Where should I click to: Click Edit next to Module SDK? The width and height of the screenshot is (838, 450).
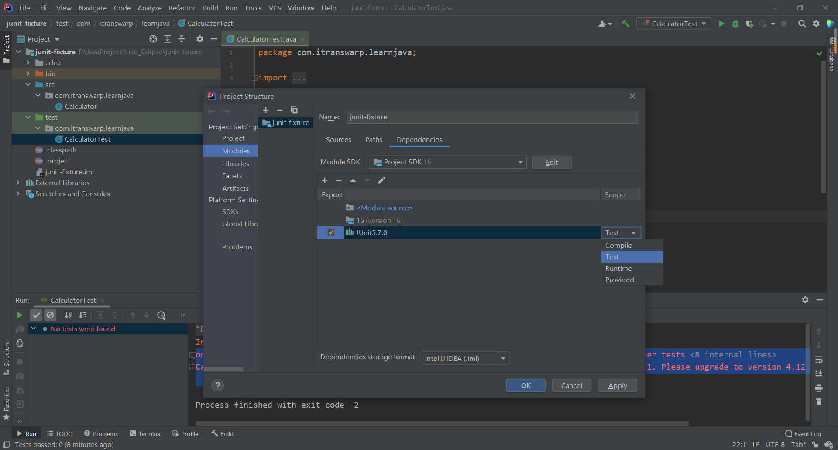pyautogui.click(x=552, y=162)
